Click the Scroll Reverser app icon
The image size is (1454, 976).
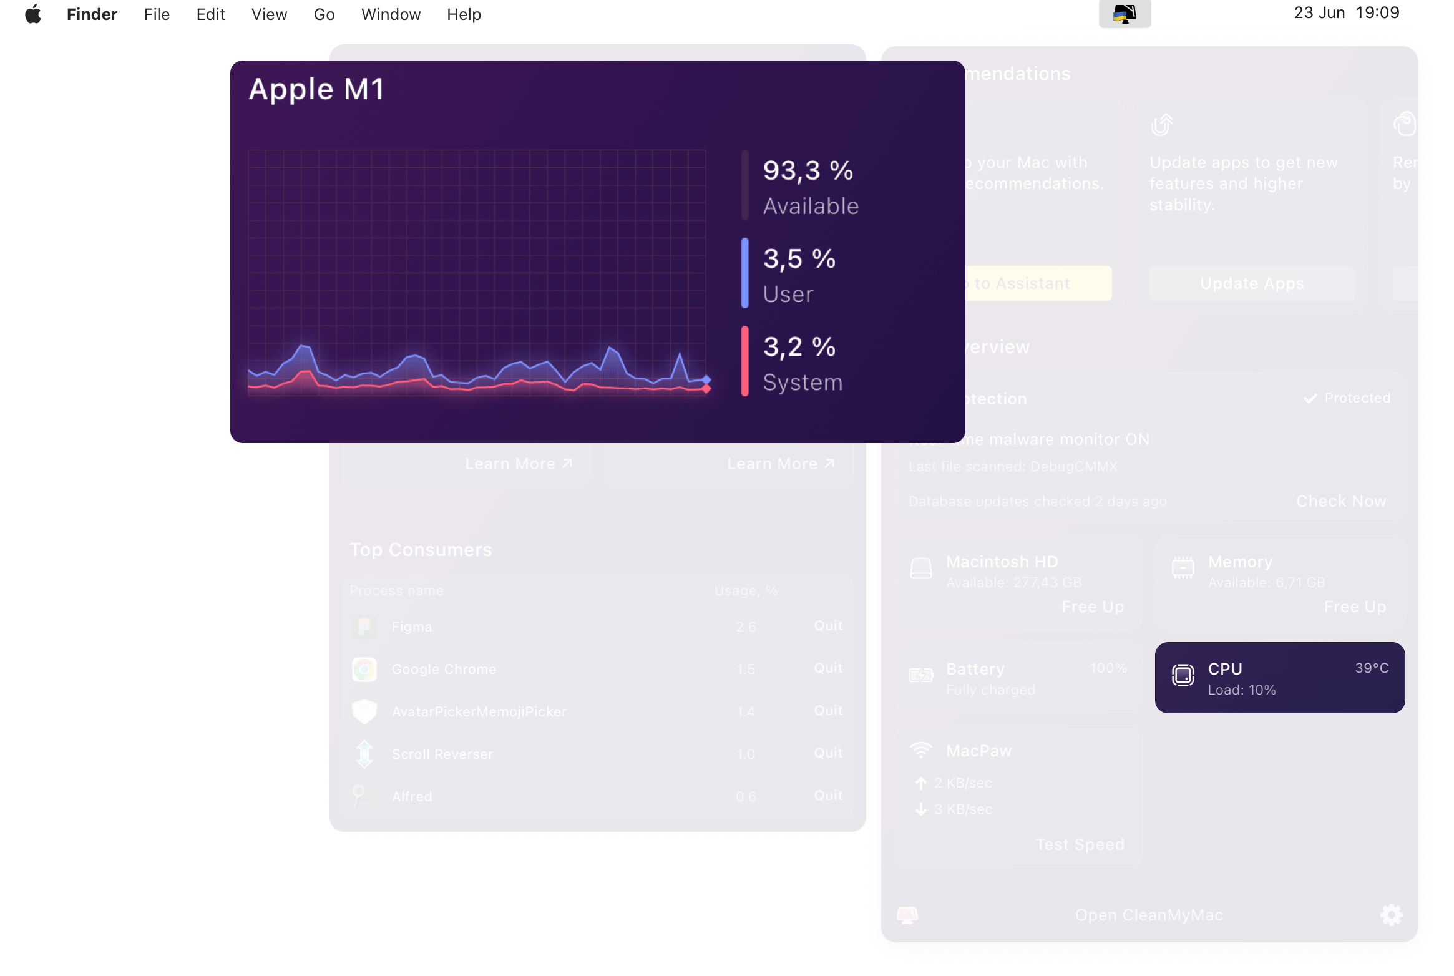coord(364,754)
